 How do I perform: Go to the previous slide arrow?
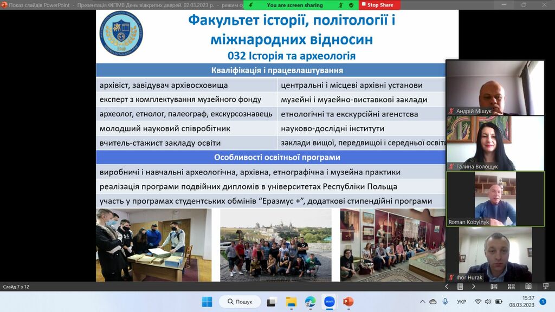[447, 287]
